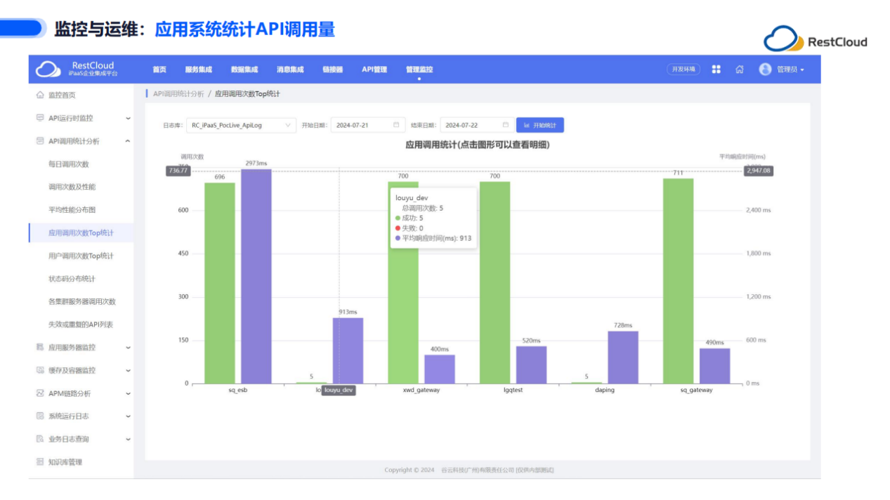The width and height of the screenshot is (890, 500).
Task: Open the apps grid icon next to 开发环境
Action: click(715, 69)
